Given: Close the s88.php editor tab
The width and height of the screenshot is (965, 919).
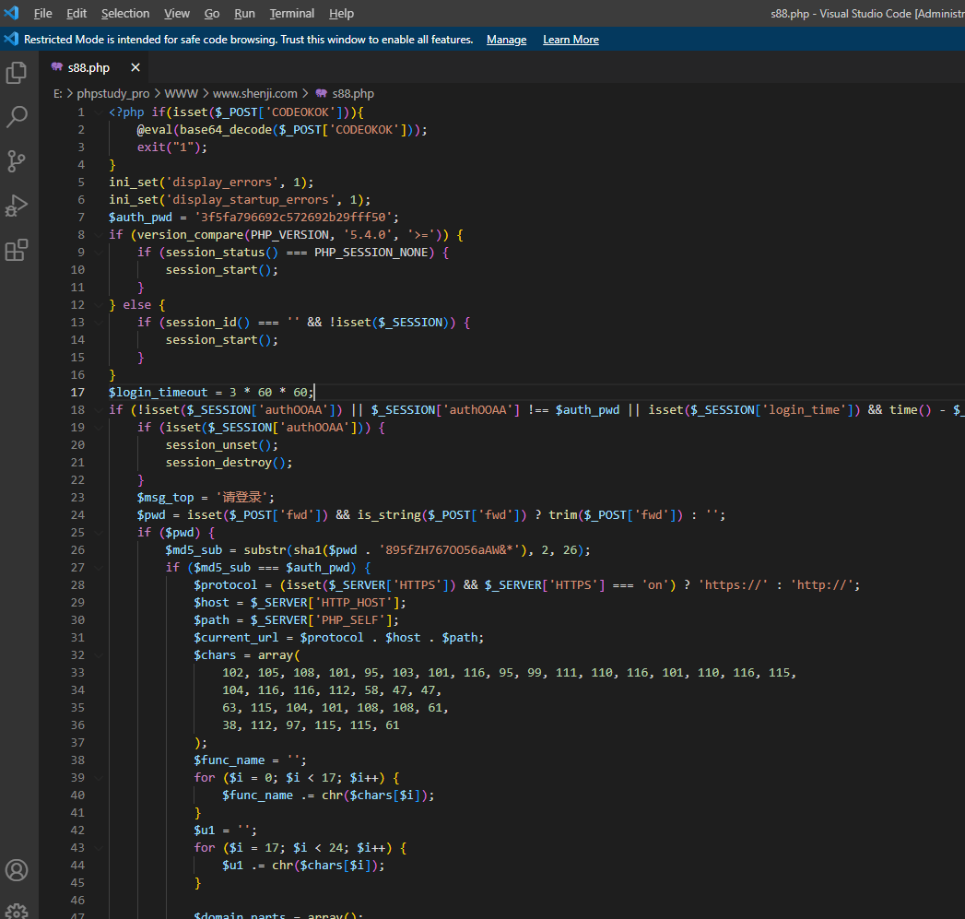Looking at the screenshot, I should pos(135,67).
